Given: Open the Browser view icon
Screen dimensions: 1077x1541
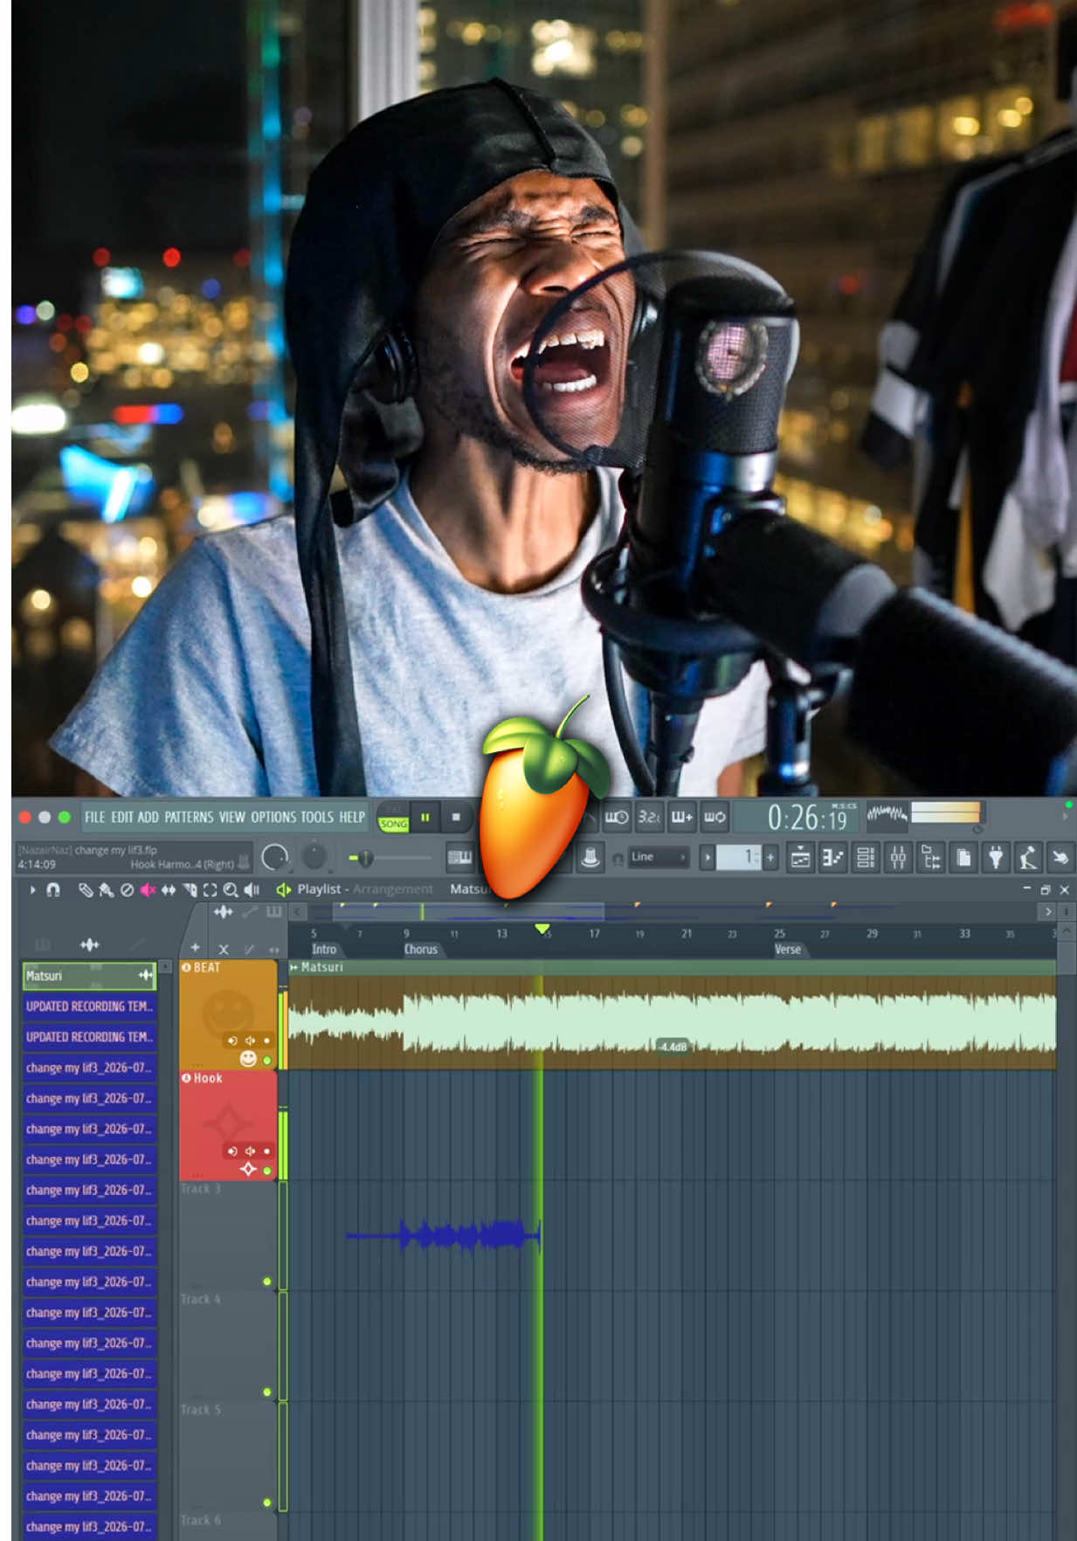Looking at the screenshot, I should tap(930, 858).
